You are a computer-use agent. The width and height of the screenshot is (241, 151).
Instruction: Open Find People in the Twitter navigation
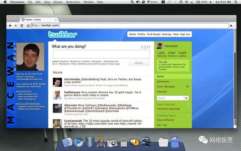154,34
